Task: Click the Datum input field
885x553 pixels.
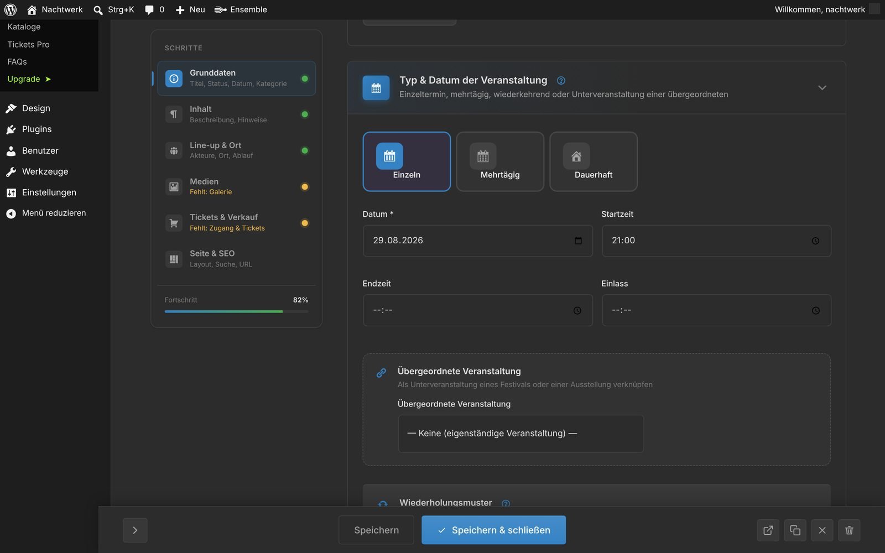Action: coord(478,241)
